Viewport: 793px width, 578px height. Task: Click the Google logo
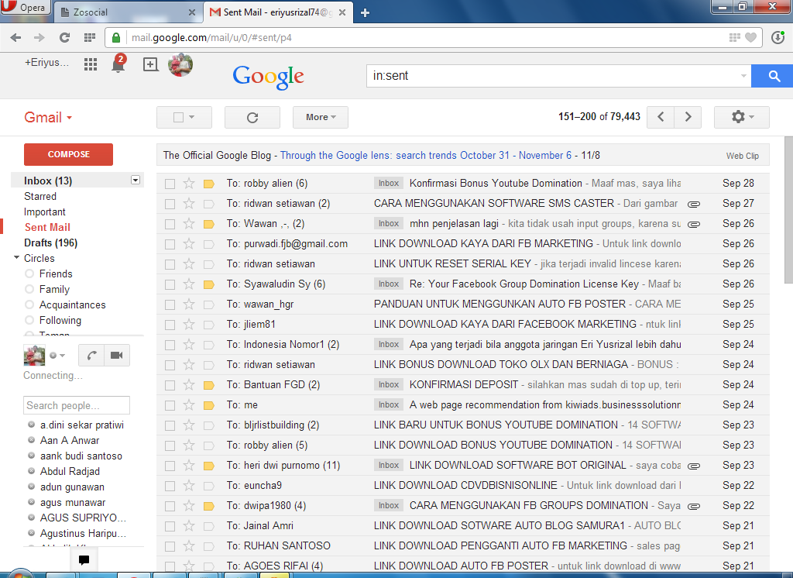(268, 77)
